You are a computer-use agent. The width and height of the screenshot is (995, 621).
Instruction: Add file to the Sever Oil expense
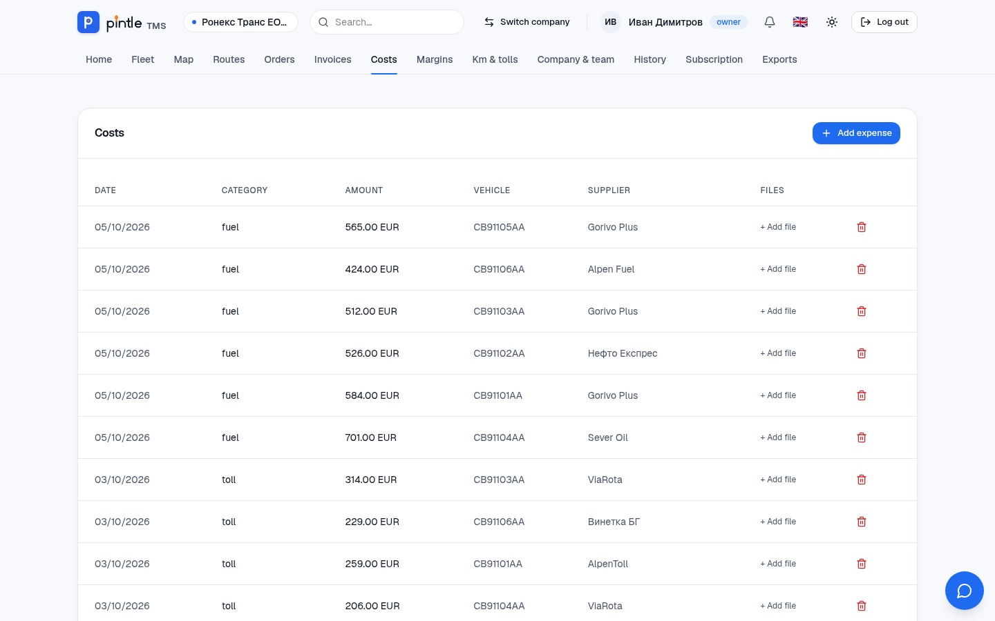(x=778, y=437)
